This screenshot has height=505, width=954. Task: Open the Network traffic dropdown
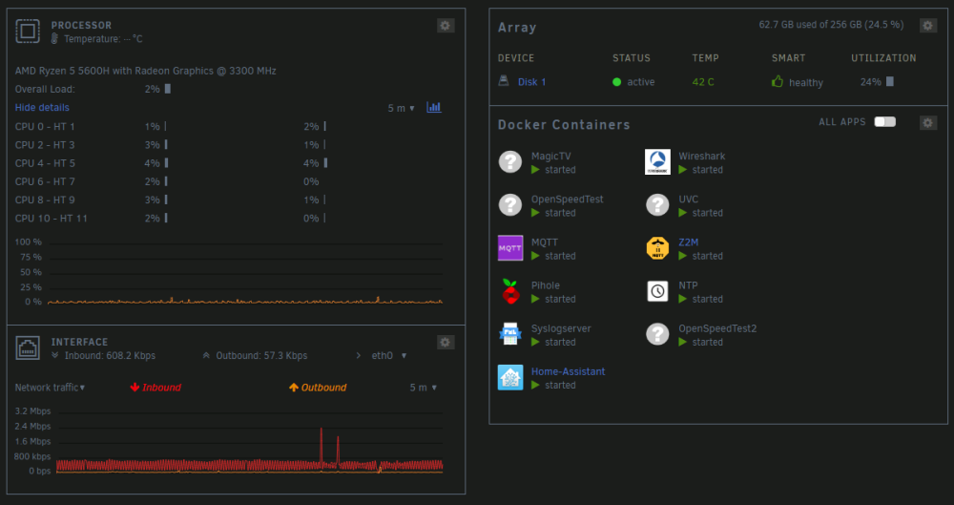50,388
